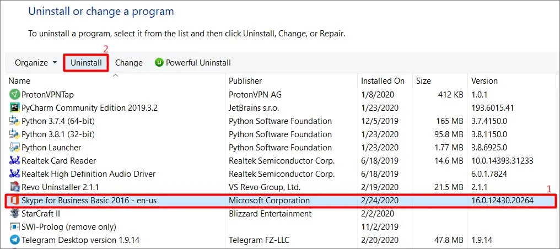Sort by the Version column header

484,81
